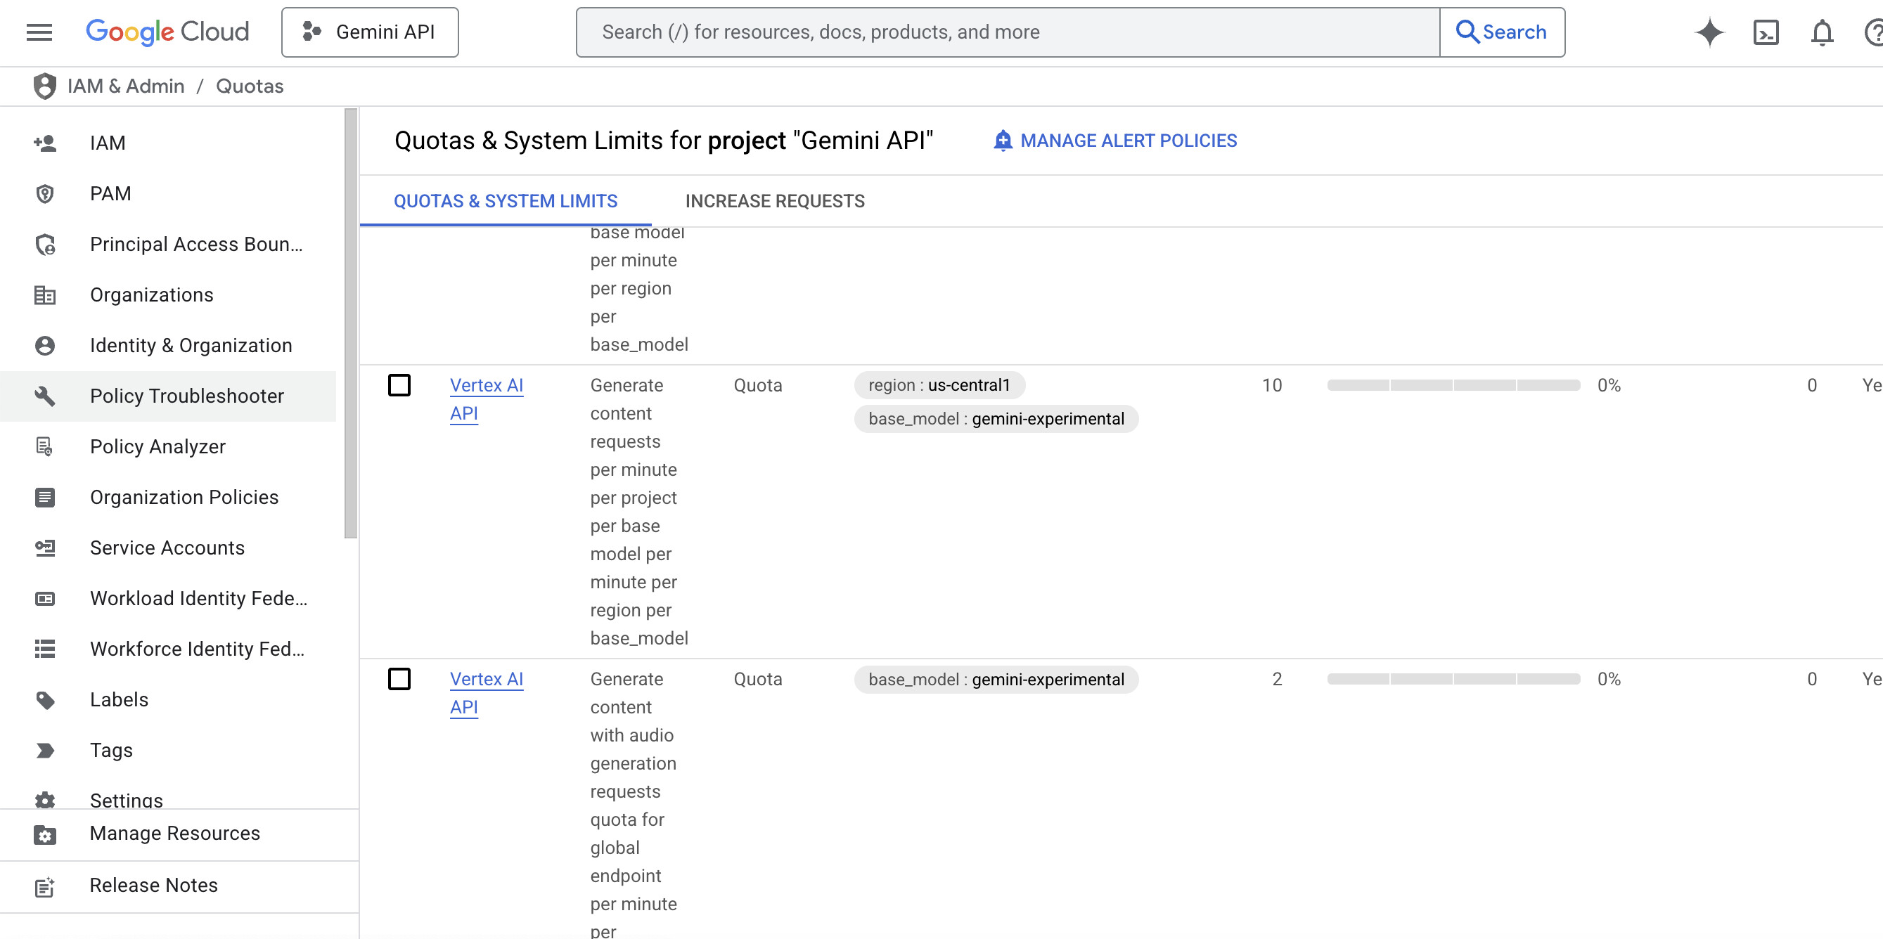Click the Policy Troubleshooter wrench icon
This screenshot has height=939, width=1883.
pos(44,395)
